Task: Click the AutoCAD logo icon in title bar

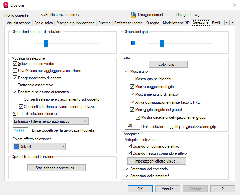Action: pos(6,5)
